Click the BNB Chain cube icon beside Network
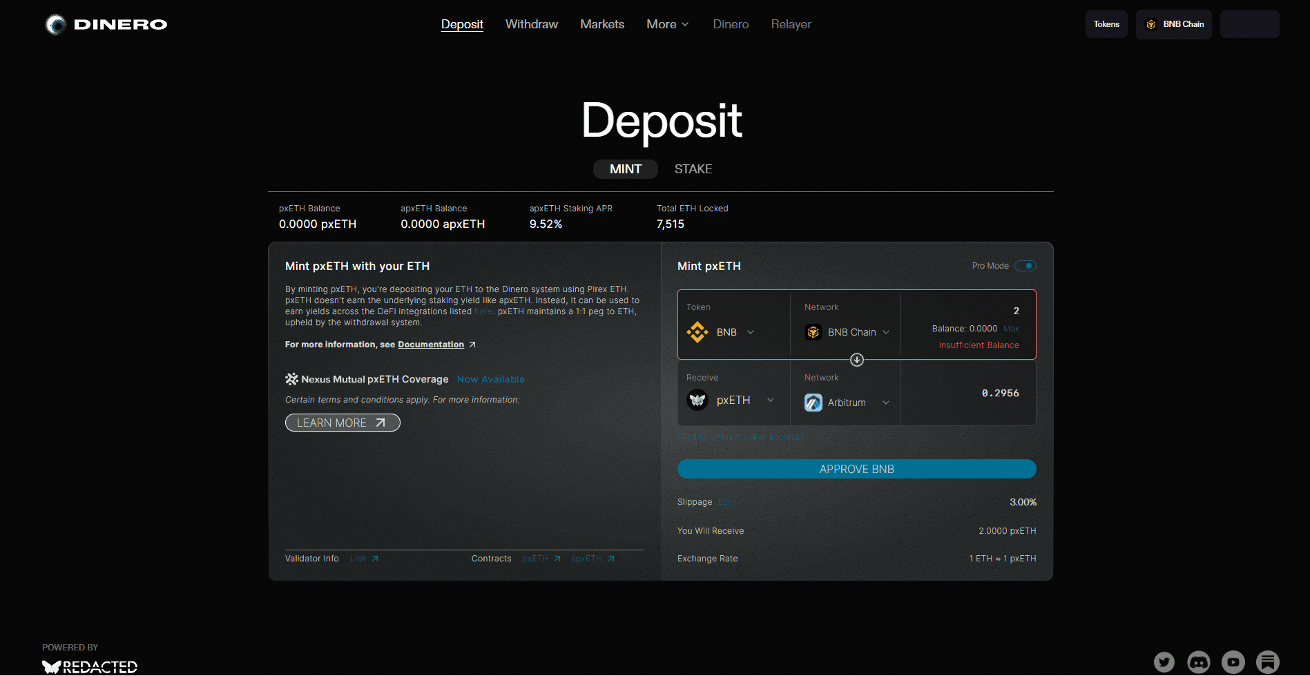 pos(813,332)
